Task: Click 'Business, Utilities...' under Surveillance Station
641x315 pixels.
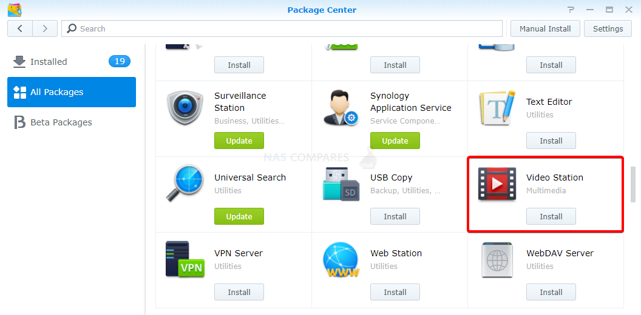Action: click(x=249, y=121)
